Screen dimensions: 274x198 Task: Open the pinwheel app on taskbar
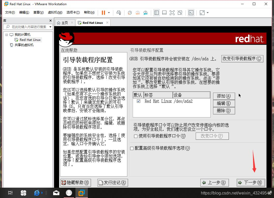tap(23, 193)
